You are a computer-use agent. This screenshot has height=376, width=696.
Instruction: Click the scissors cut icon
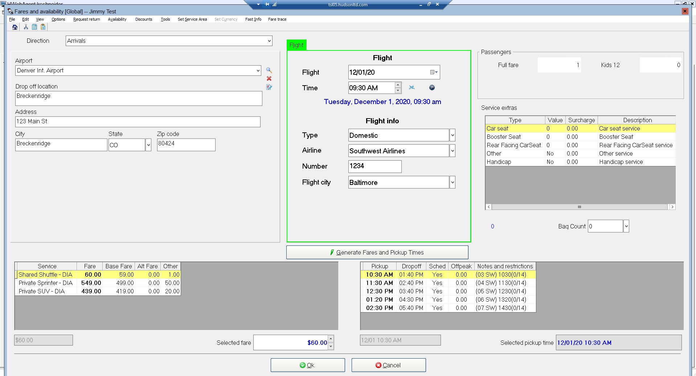click(x=26, y=27)
